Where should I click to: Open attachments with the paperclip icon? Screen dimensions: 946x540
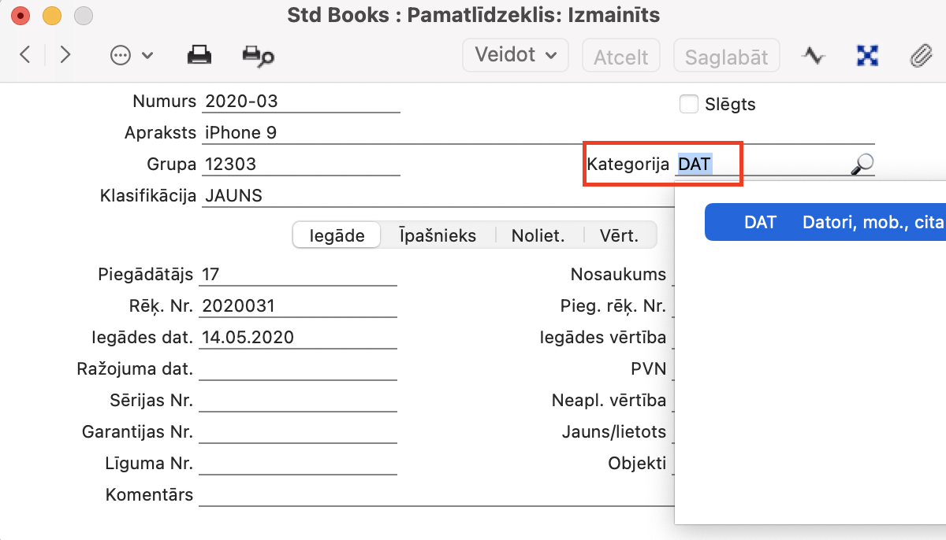coord(920,56)
